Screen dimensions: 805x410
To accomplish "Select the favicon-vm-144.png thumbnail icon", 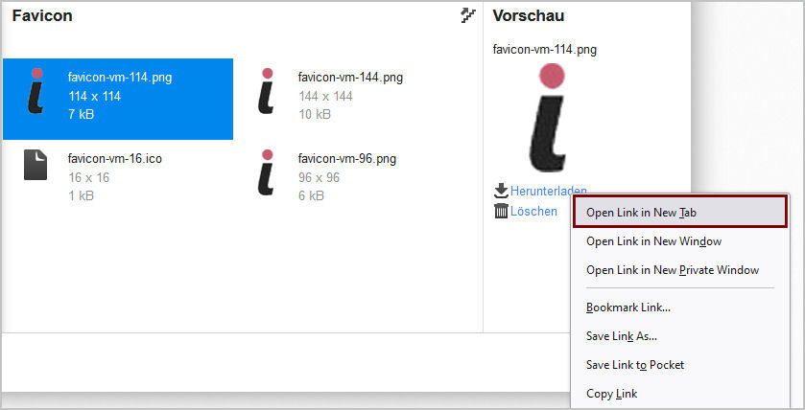I will coord(266,91).
